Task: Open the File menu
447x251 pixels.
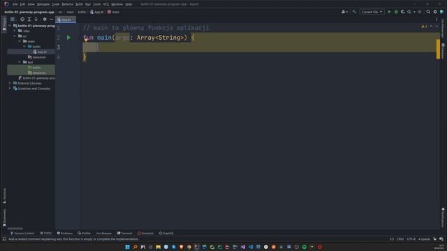Action: tap(15, 4)
